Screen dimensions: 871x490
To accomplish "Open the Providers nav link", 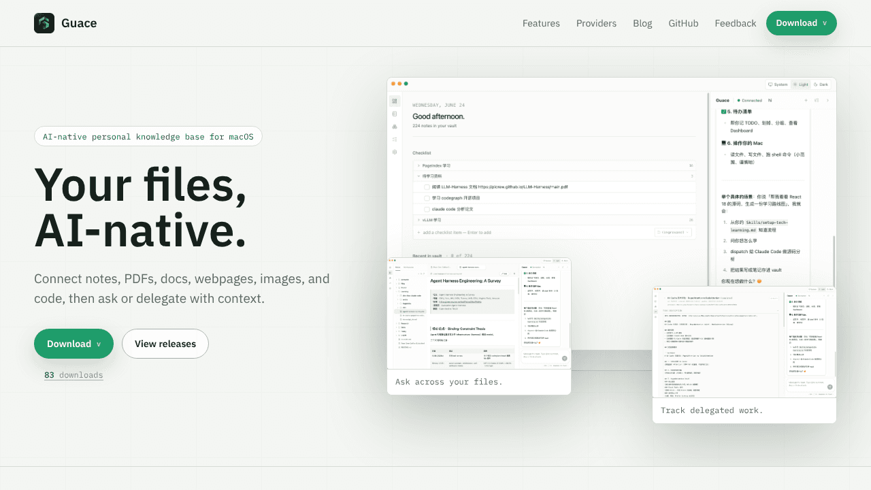I will click(x=596, y=23).
